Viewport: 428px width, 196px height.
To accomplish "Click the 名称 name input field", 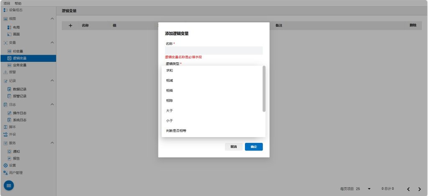I will (214, 51).
